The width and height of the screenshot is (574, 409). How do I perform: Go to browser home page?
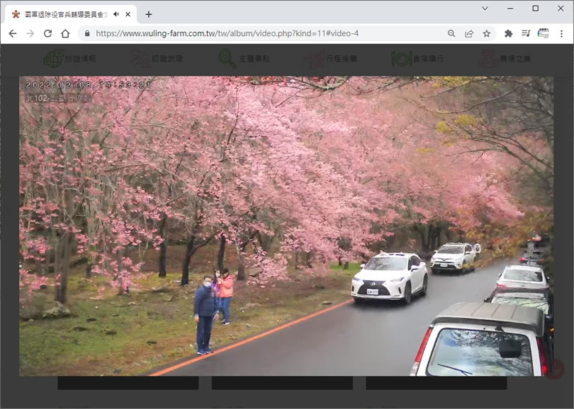click(x=65, y=33)
